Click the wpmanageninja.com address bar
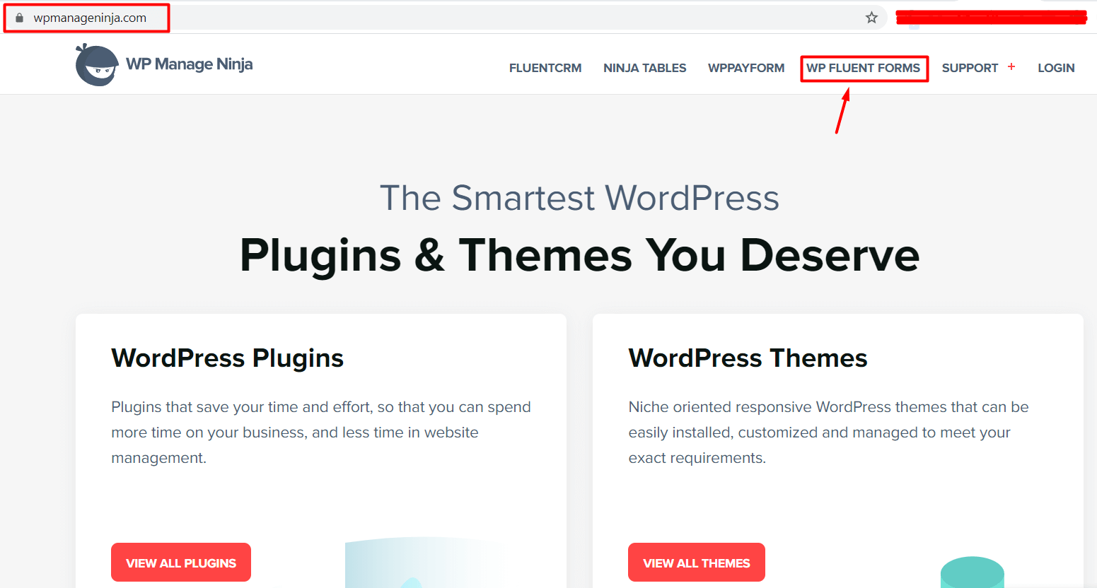 point(446,18)
